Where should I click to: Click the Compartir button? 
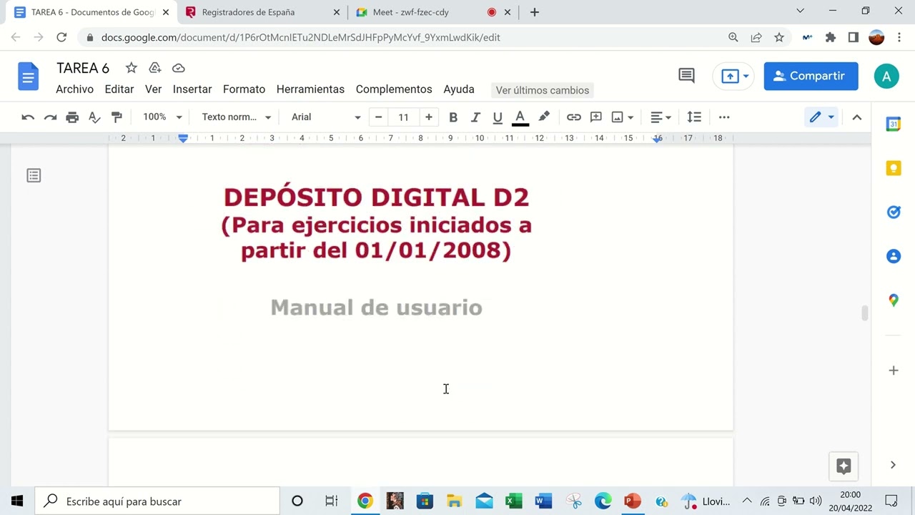coord(811,76)
